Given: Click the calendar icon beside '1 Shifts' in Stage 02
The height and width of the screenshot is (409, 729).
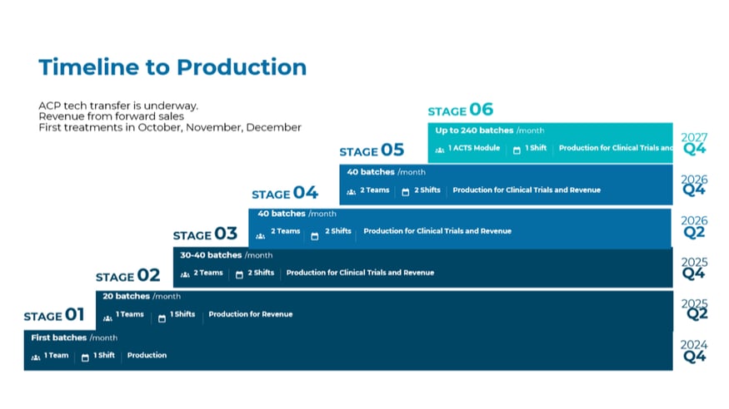Looking at the screenshot, I should (162, 317).
